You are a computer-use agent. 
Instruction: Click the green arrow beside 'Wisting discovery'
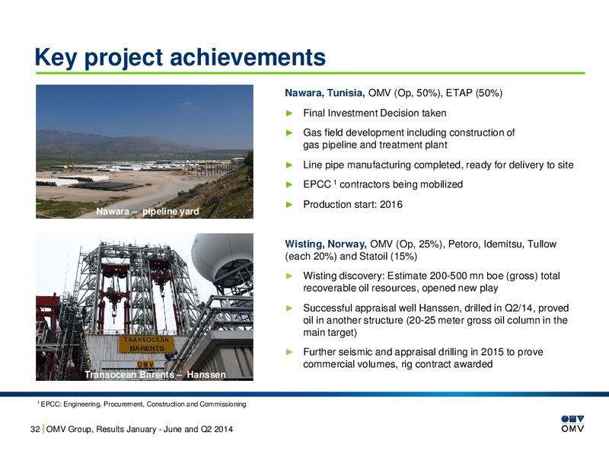coord(289,276)
